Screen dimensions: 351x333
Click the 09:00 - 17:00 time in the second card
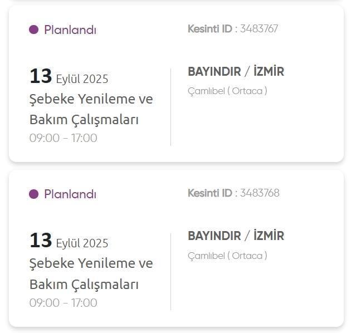pyautogui.click(x=63, y=303)
